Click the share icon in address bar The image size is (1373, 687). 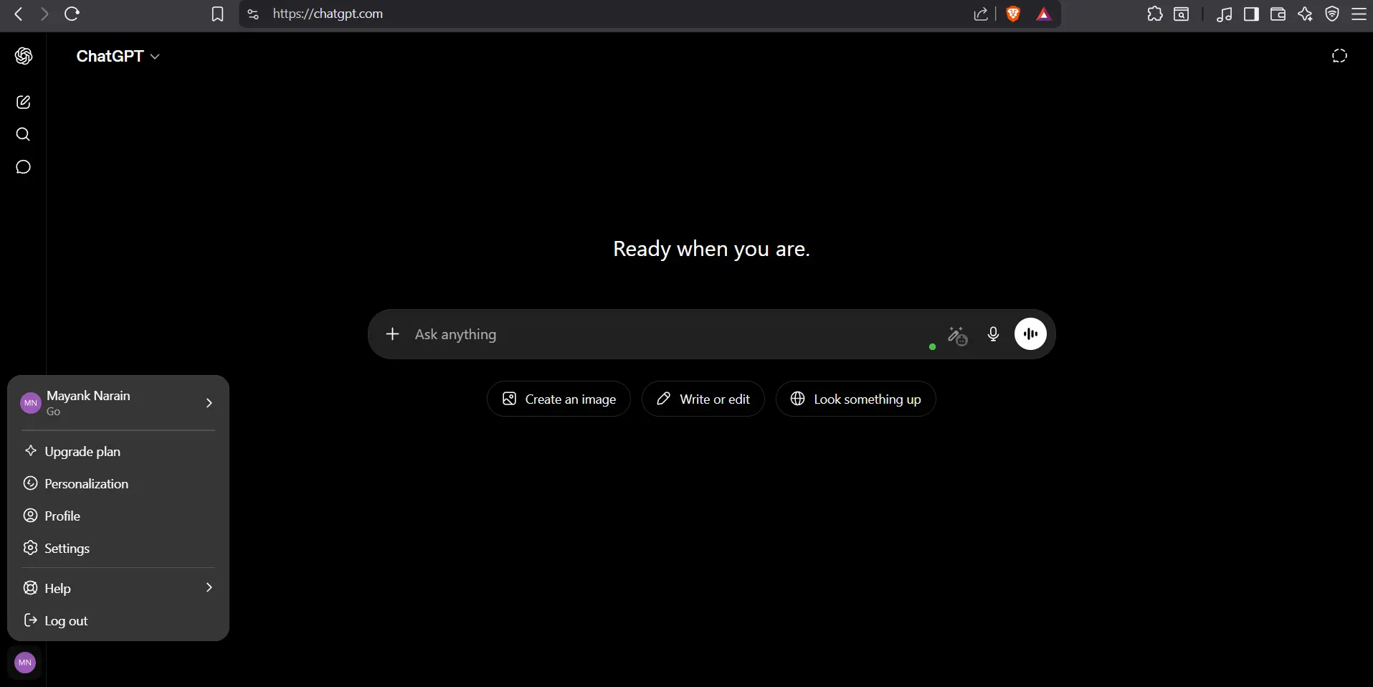point(981,14)
